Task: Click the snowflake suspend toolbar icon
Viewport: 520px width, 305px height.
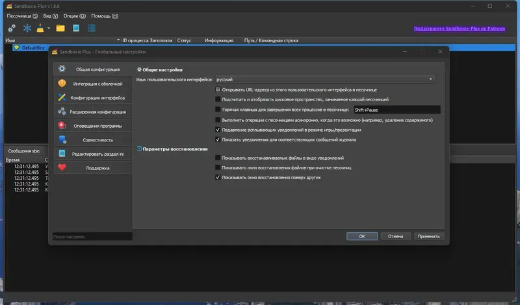Action: [x=27, y=28]
